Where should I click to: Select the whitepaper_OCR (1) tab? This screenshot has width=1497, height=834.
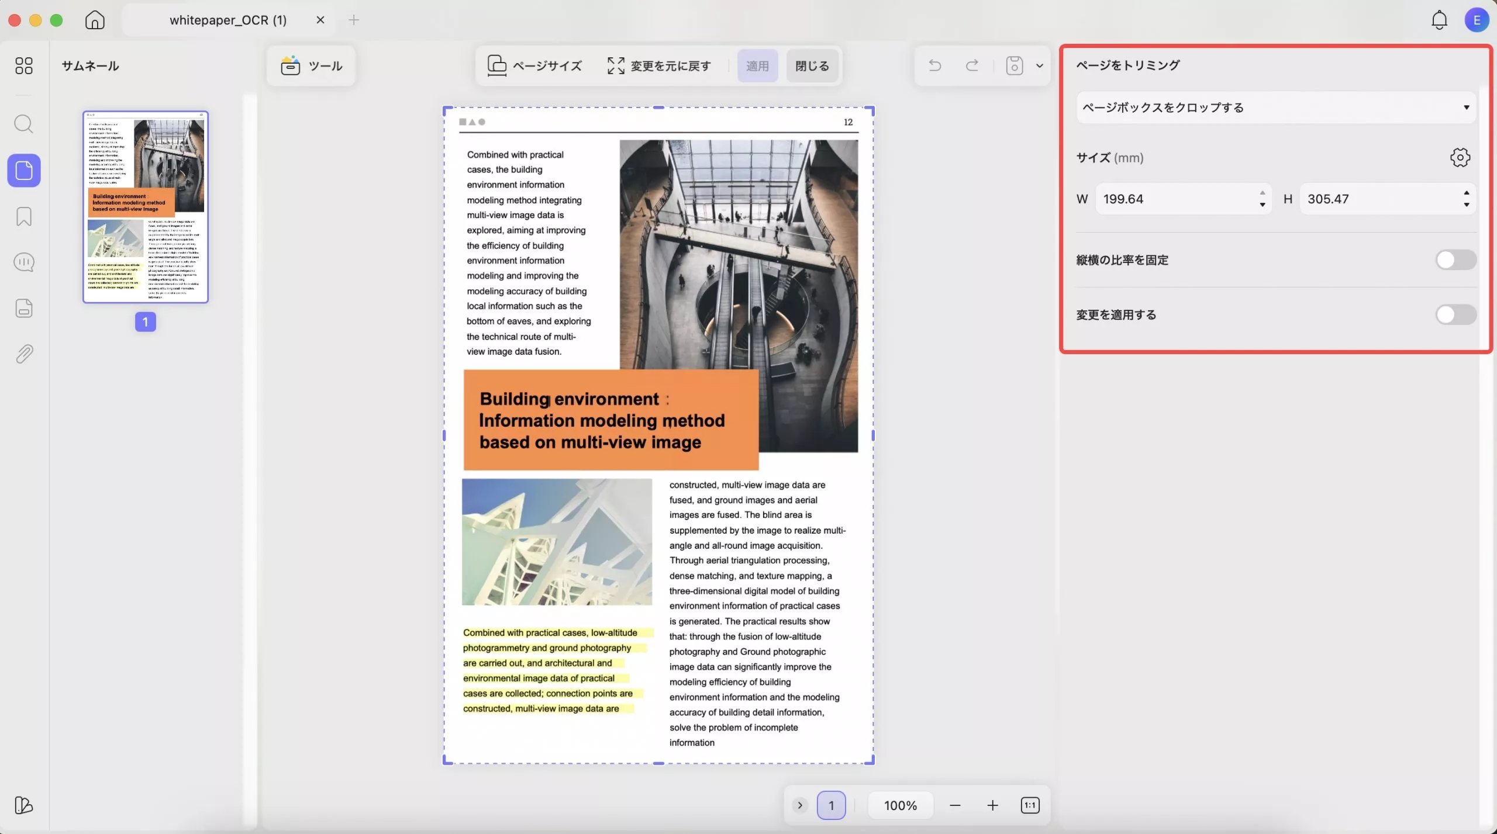click(x=228, y=20)
